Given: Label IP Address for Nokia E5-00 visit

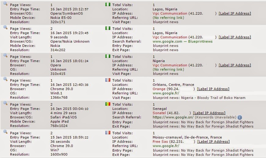Looking at the screenshot, I should point(235,13).
